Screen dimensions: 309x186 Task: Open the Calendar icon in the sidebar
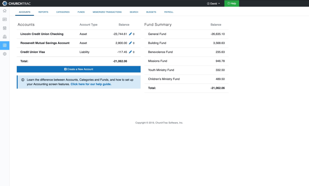(x=5, y=28)
